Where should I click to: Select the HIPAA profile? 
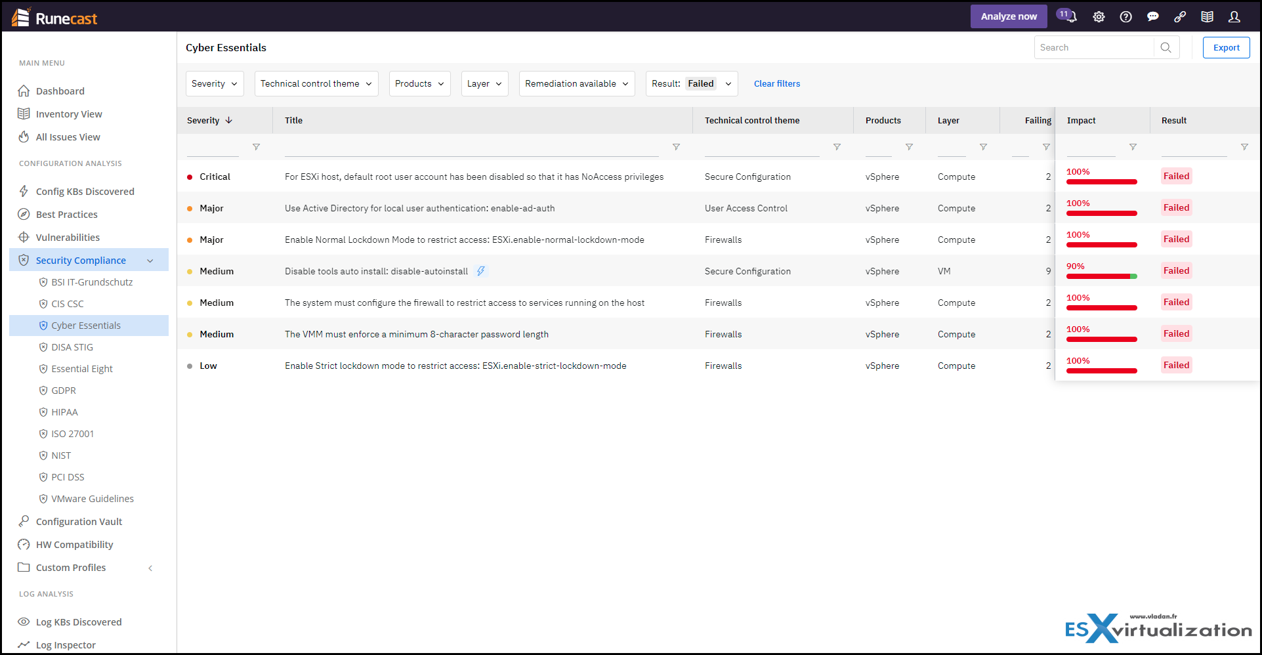[64, 412]
